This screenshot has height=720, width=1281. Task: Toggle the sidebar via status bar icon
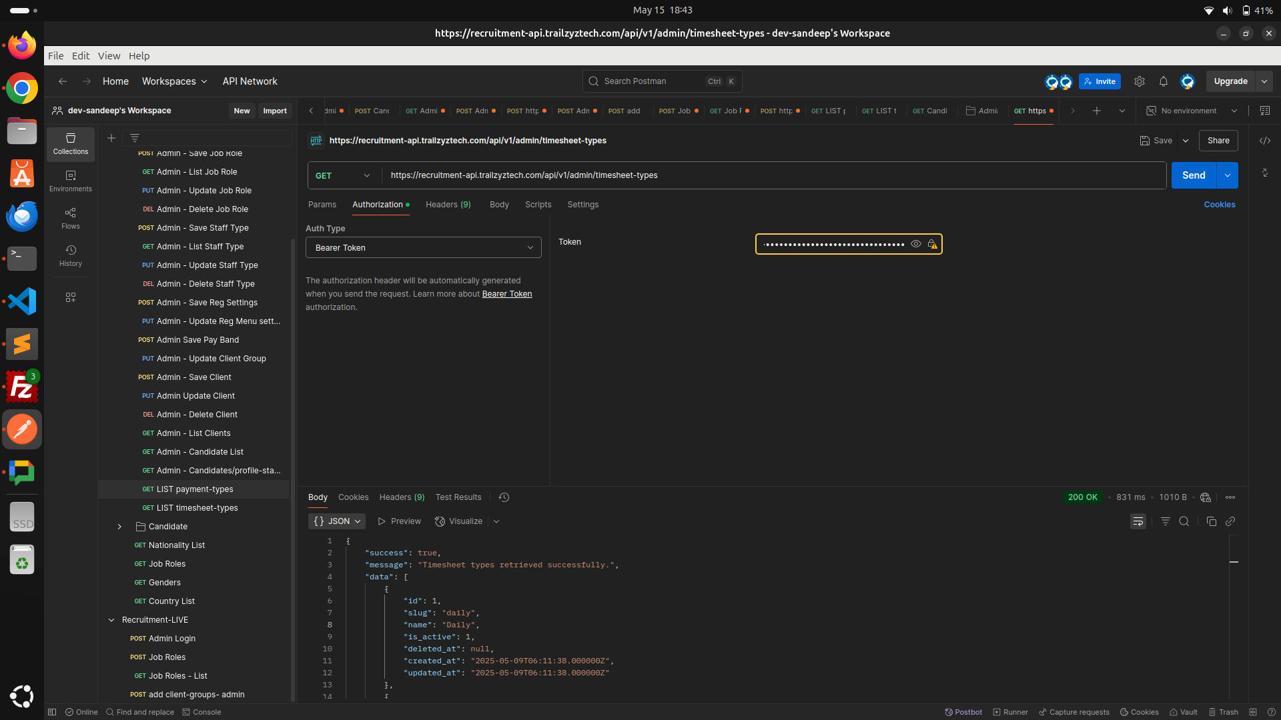coord(52,712)
